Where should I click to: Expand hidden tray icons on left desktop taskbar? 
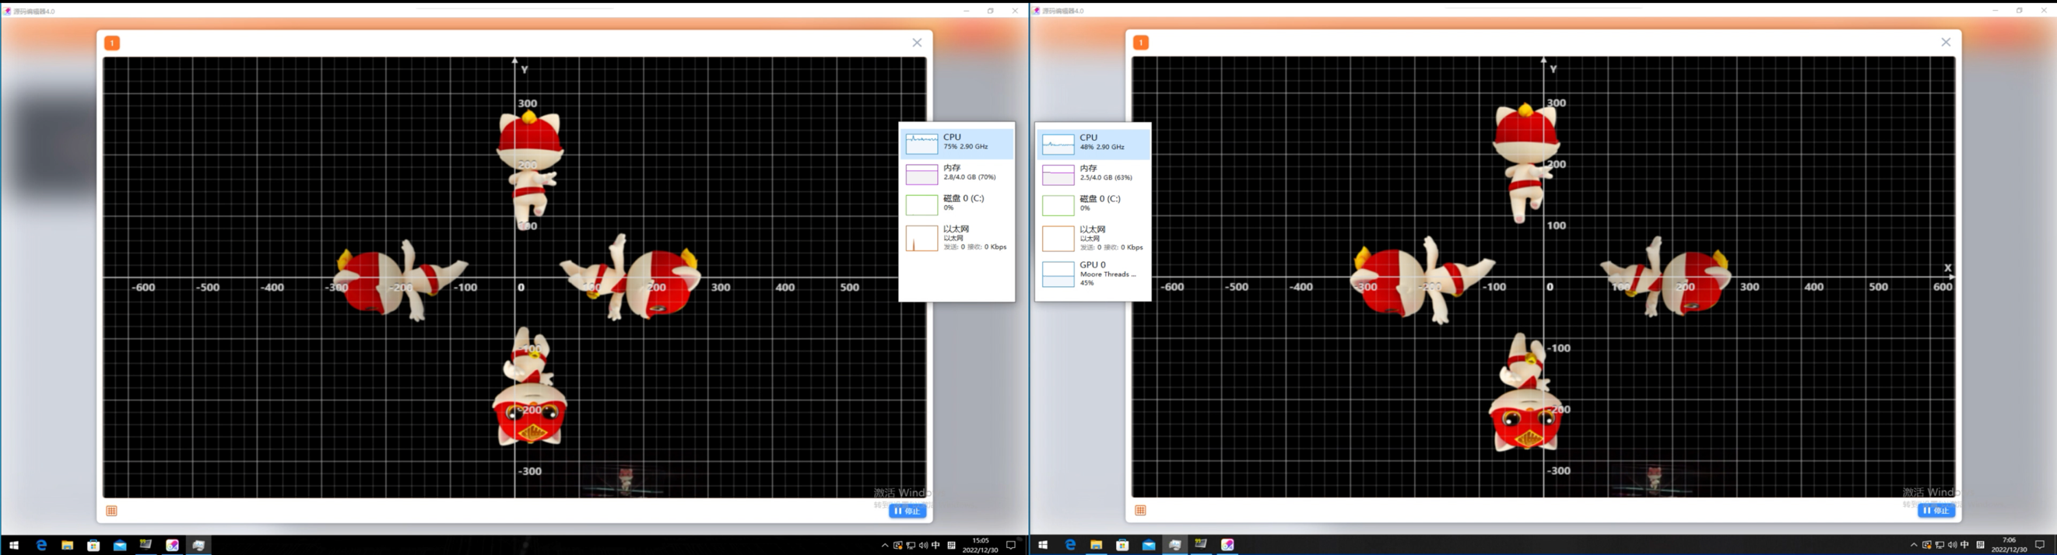[x=884, y=546]
